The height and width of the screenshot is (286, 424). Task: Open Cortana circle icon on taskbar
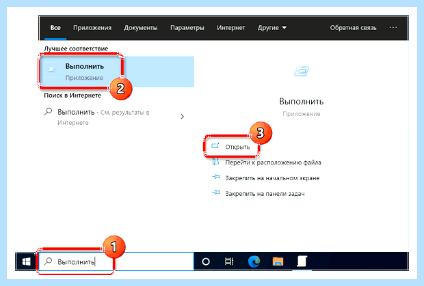pos(206,261)
